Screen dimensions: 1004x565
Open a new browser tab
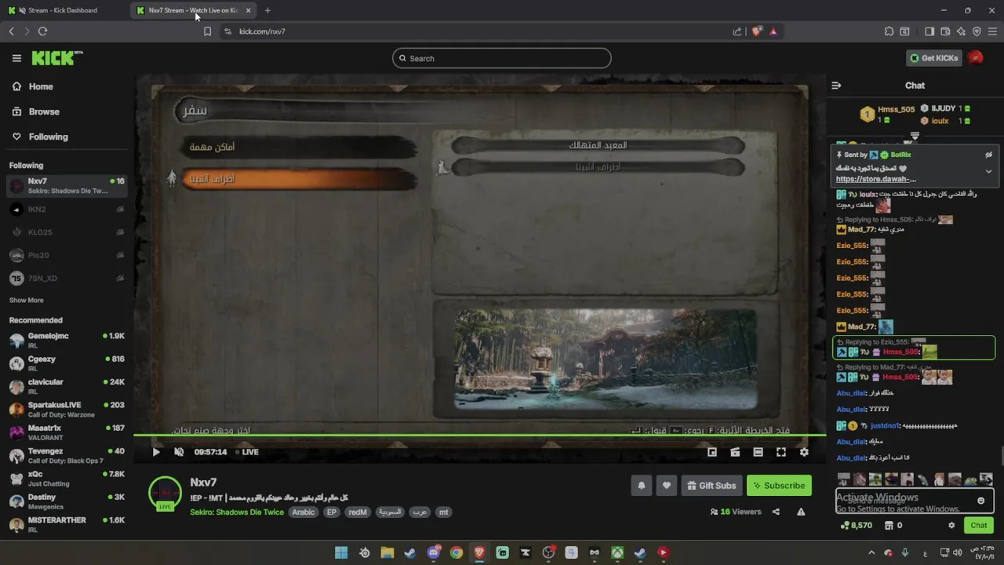(267, 10)
